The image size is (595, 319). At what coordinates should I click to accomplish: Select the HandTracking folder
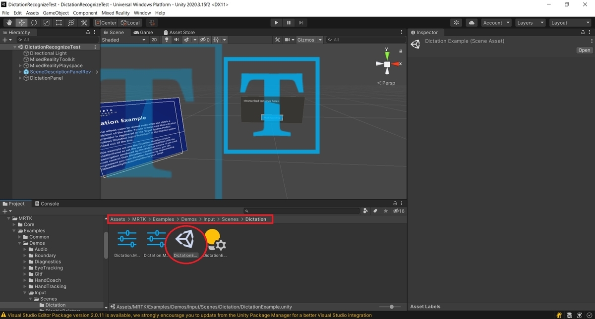(x=51, y=286)
